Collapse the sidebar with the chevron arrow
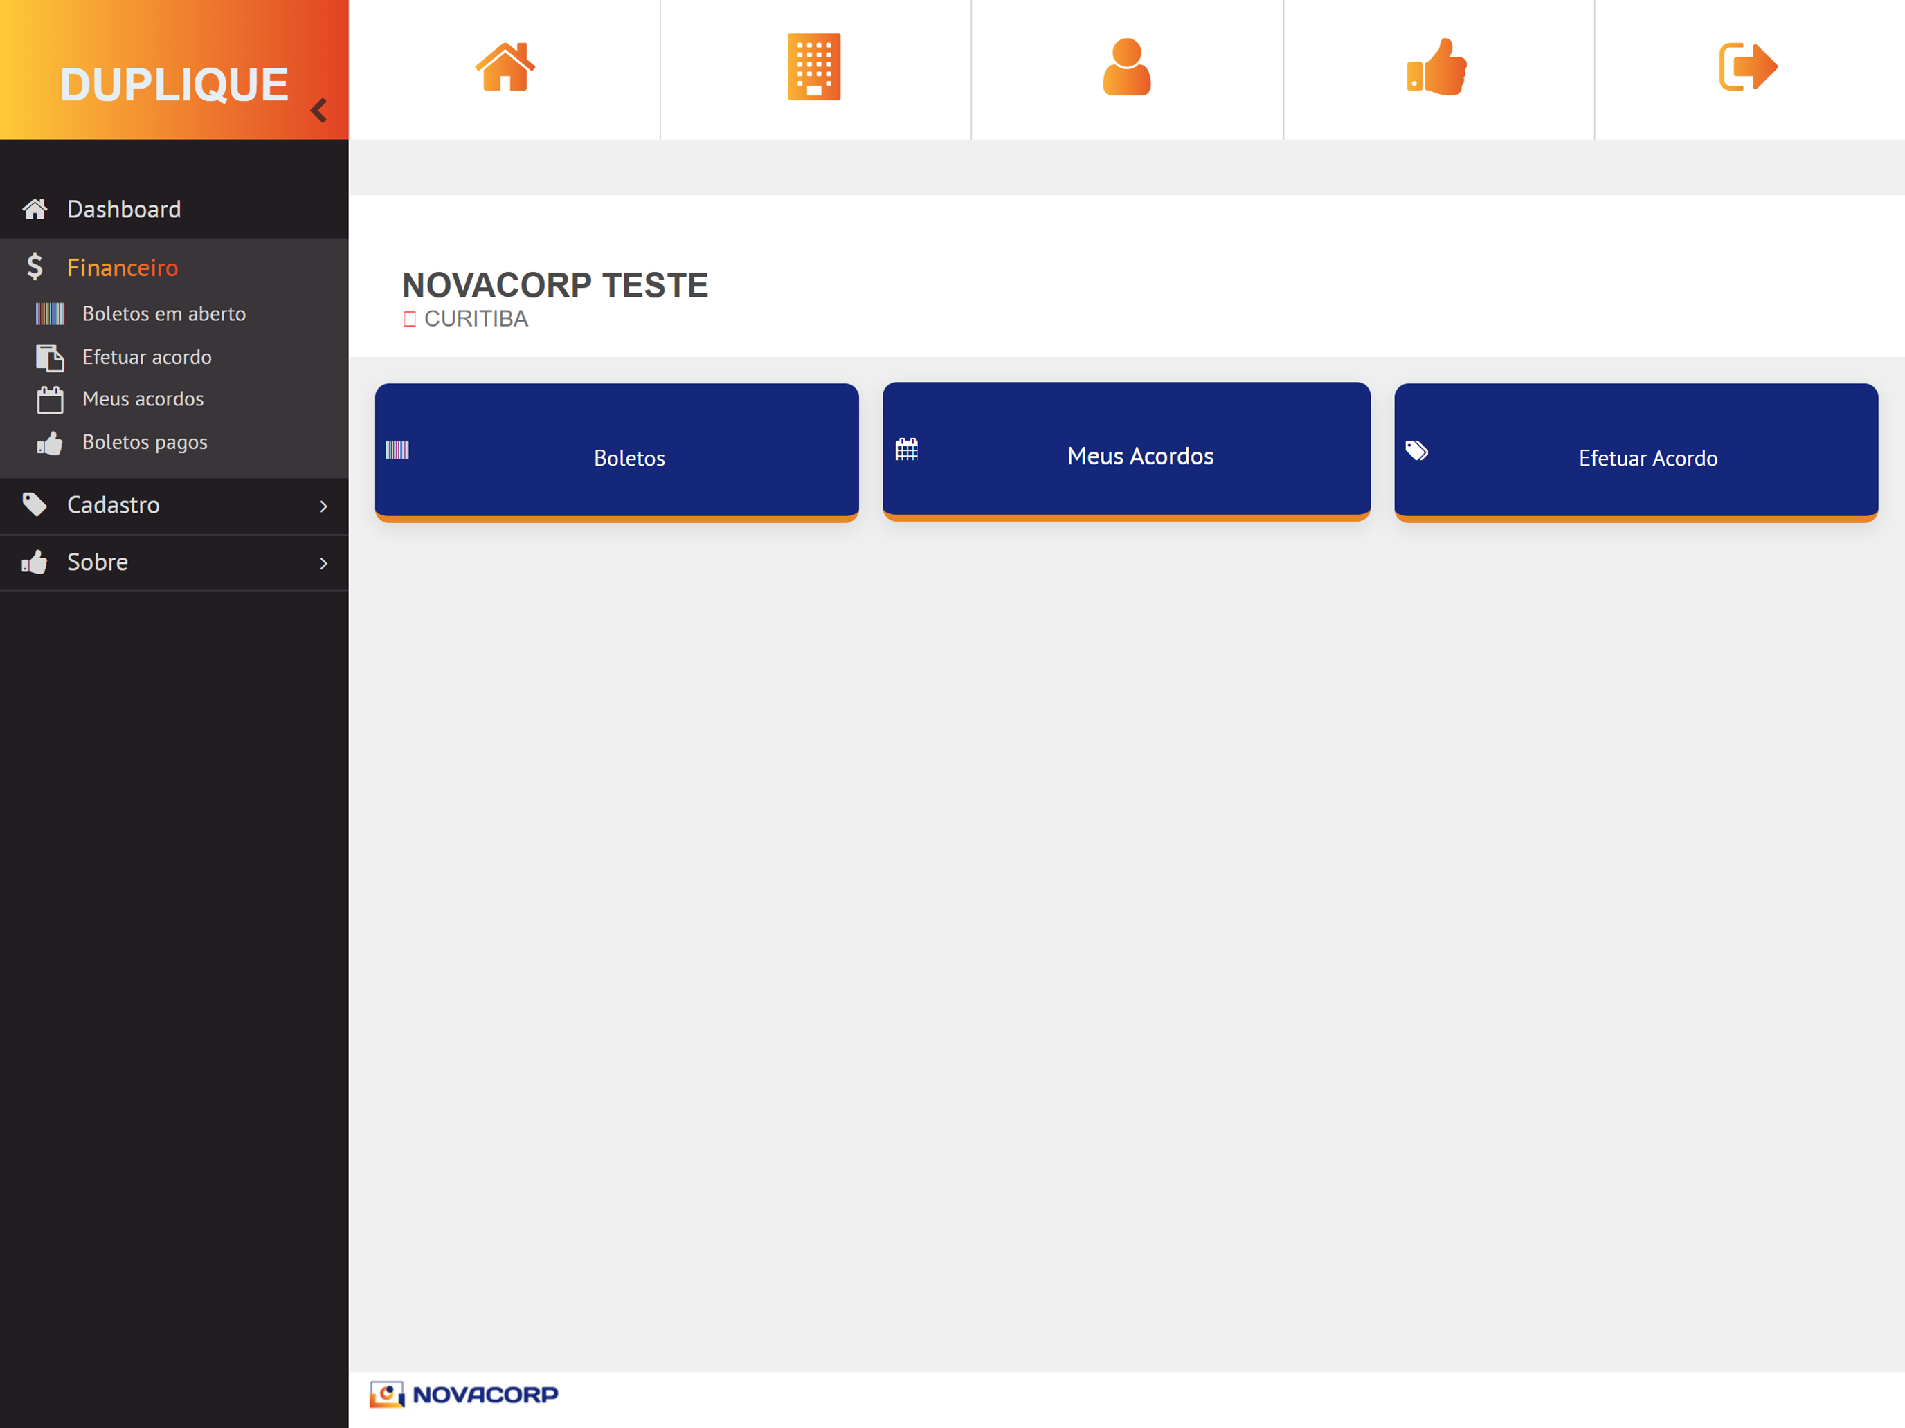The image size is (1905, 1428). (x=320, y=110)
